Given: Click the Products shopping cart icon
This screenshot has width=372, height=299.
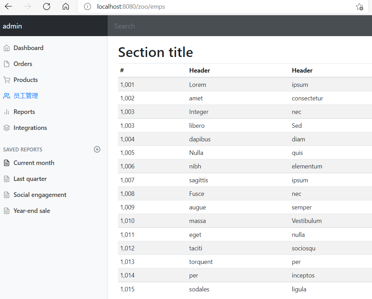Looking at the screenshot, I should [x=6, y=80].
